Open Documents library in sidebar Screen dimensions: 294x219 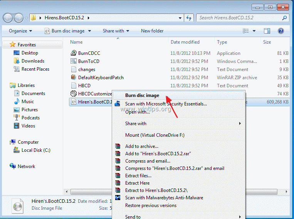coord(30,93)
